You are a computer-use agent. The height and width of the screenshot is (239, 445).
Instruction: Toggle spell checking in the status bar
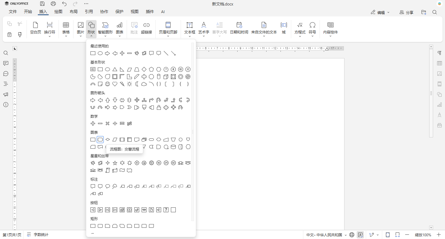361,235
